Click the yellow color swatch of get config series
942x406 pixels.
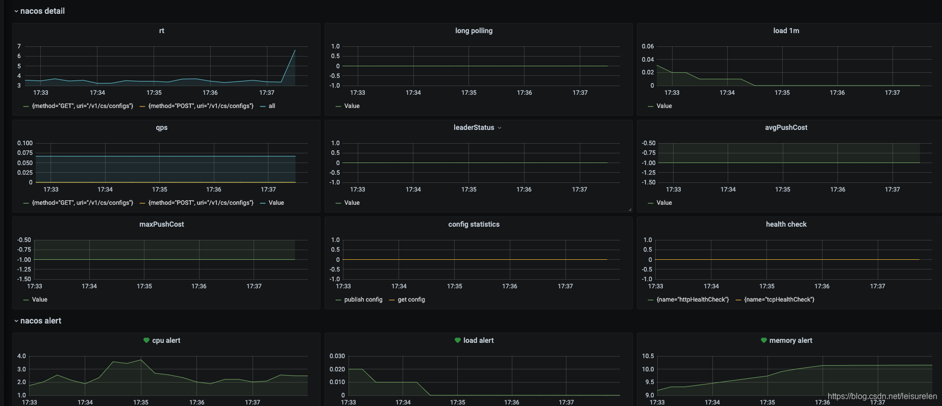(x=392, y=300)
